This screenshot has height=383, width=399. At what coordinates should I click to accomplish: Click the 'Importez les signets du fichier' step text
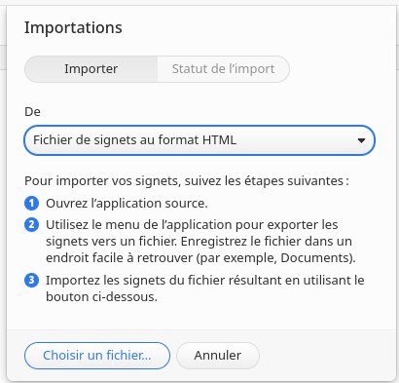coord(205,281)
